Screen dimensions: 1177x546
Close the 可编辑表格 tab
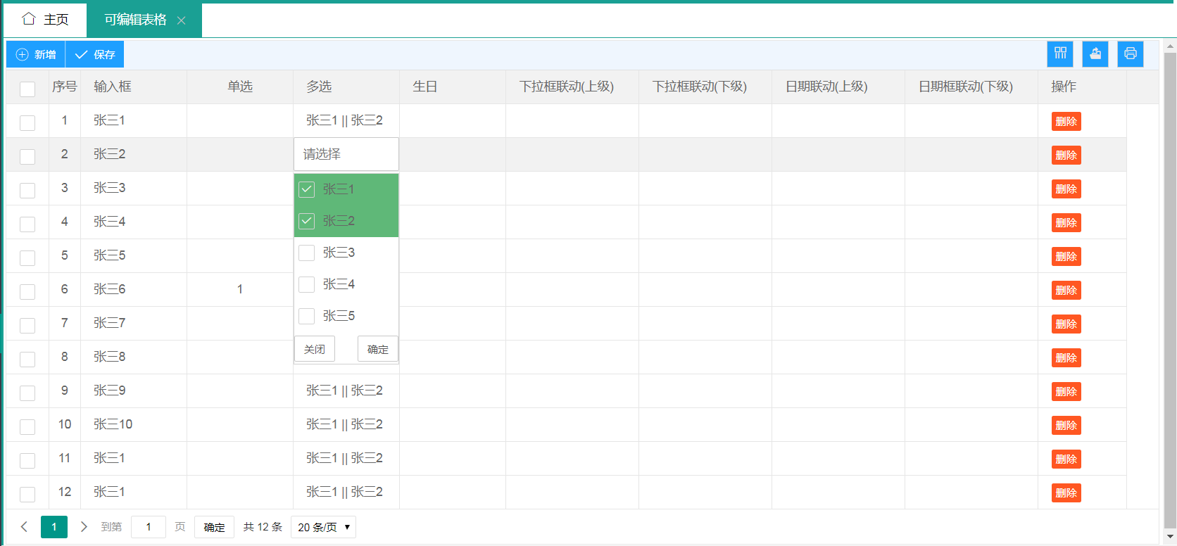coord(181,20)
